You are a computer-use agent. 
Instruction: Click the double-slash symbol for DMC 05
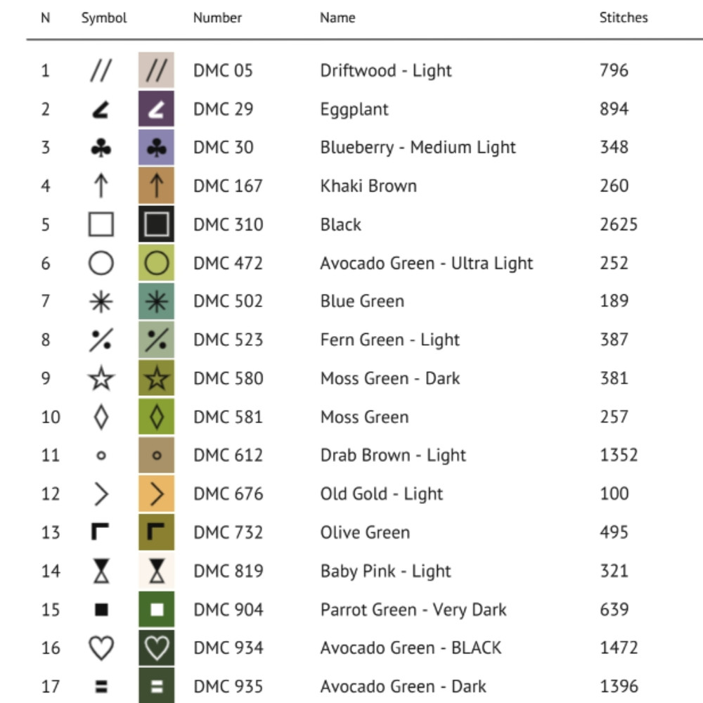[x=101, y=70]
